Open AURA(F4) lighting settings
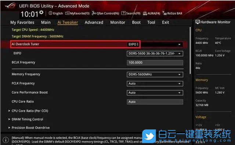Viewport: 235px width, 145px height. pyautogui.click(x=151, y=14)
